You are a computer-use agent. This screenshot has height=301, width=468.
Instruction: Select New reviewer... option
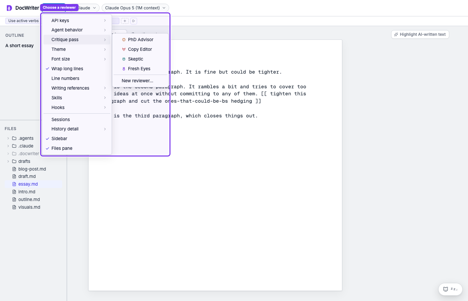click(x=140, y=81)
